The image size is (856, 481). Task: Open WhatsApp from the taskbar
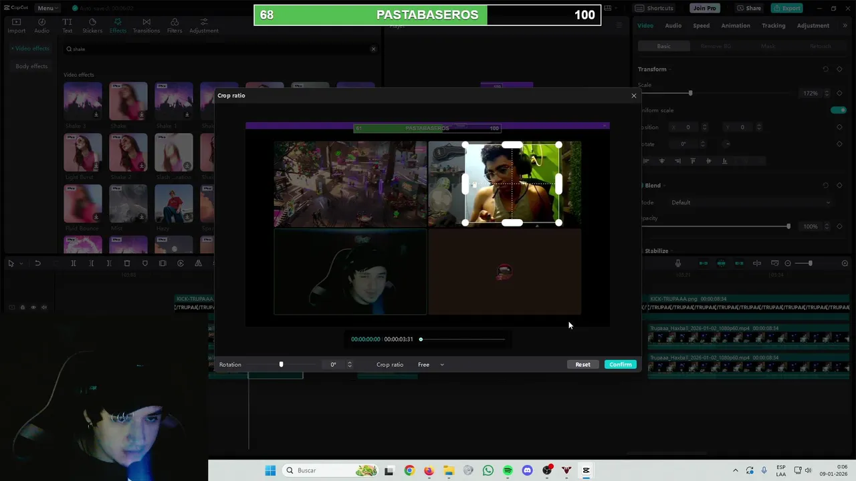pos(488,470)
